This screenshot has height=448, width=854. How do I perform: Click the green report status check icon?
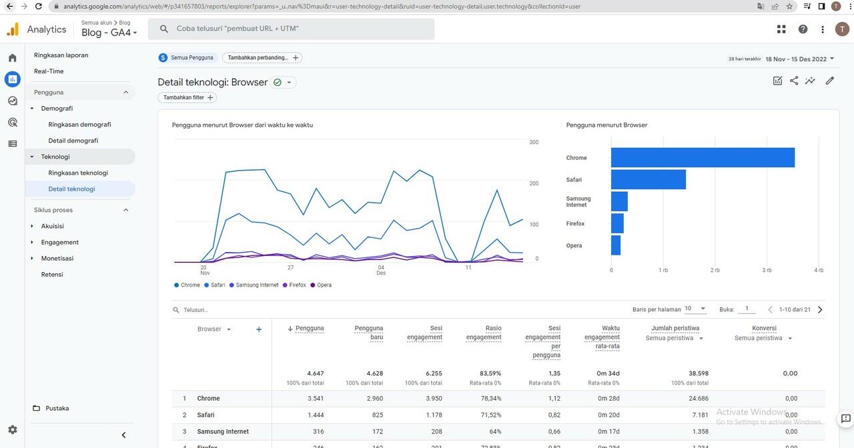pyautogui.click(x=278, y=83)
